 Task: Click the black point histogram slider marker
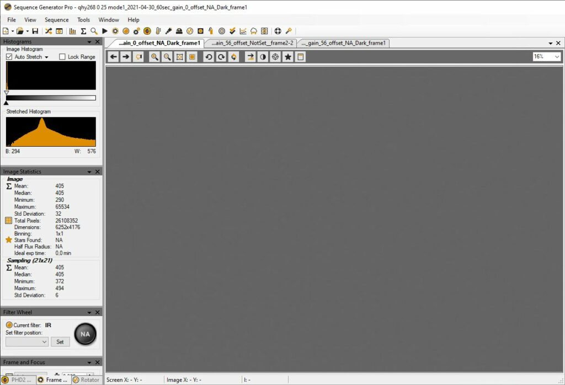[x=7, y=103]
